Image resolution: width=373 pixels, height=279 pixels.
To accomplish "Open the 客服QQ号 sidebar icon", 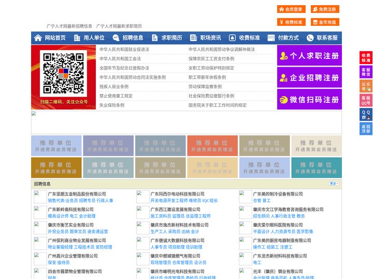I will coord(366,100).
